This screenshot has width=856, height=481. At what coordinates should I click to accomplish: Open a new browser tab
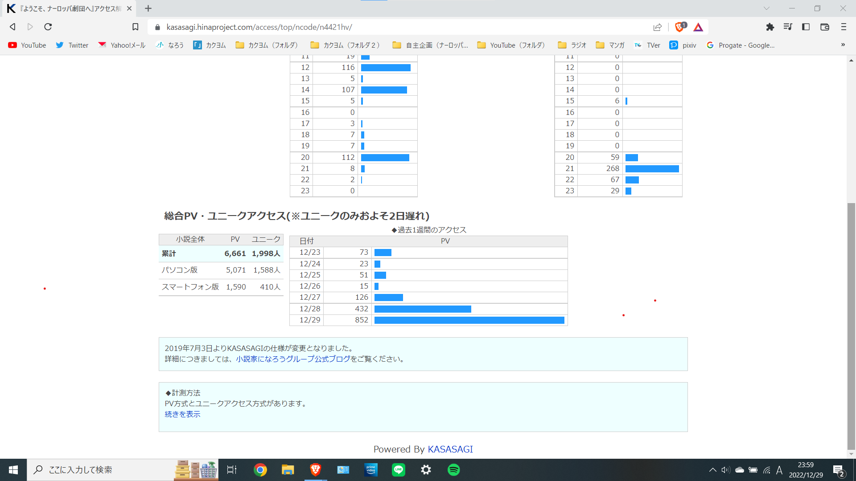coord(148,8)
